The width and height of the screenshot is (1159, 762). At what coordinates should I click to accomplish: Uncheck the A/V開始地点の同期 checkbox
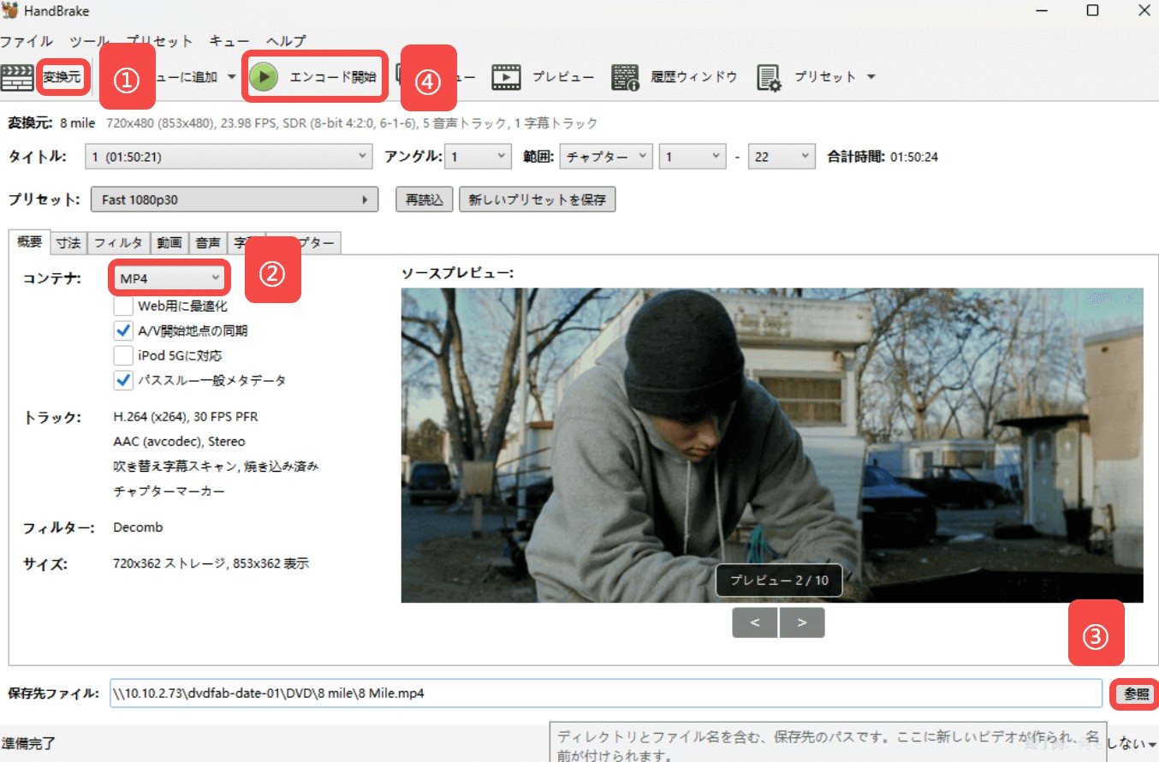(122, 330)
